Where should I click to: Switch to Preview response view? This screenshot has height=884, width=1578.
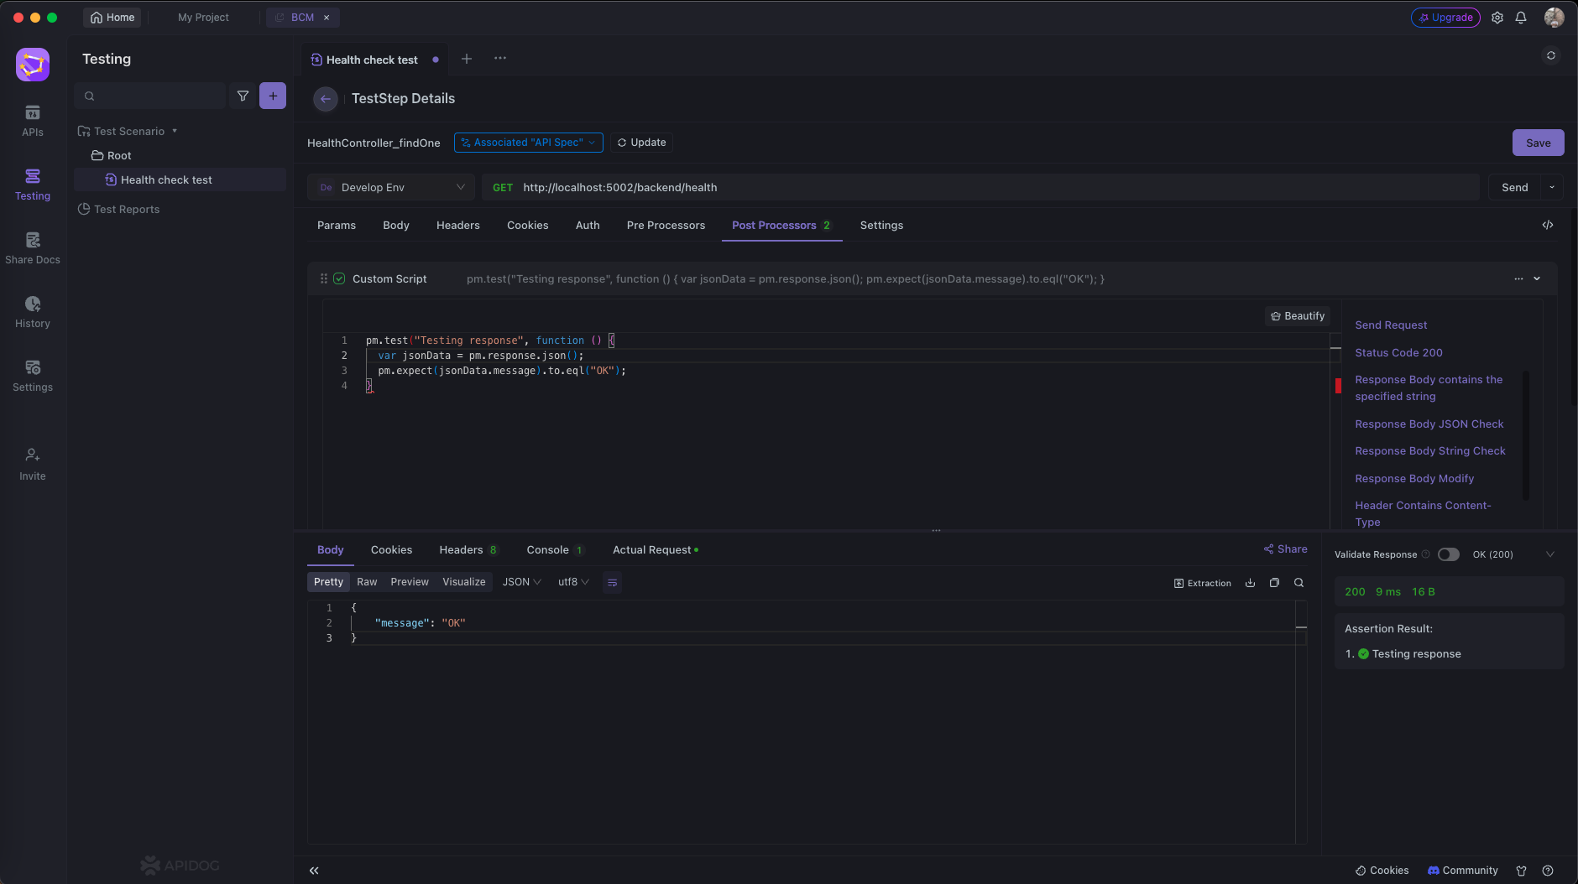(410, 582)
